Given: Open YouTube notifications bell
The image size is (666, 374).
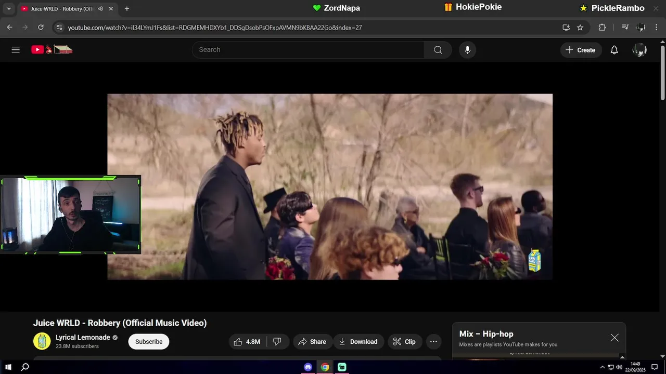Looking at the screenshot, I should coord(614,50).
